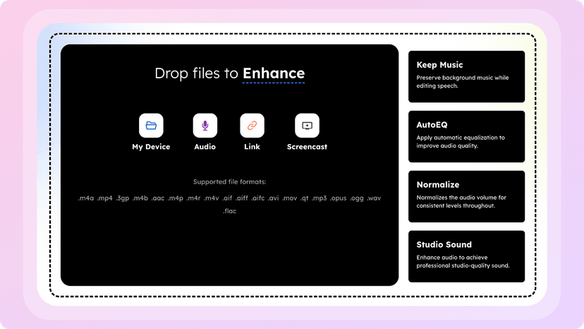The height and width of the screenshot is (329, 584).
Task: Click 'Normalizes the audio volume' description text
Action: pyautogui.click(x=461, y=201)
